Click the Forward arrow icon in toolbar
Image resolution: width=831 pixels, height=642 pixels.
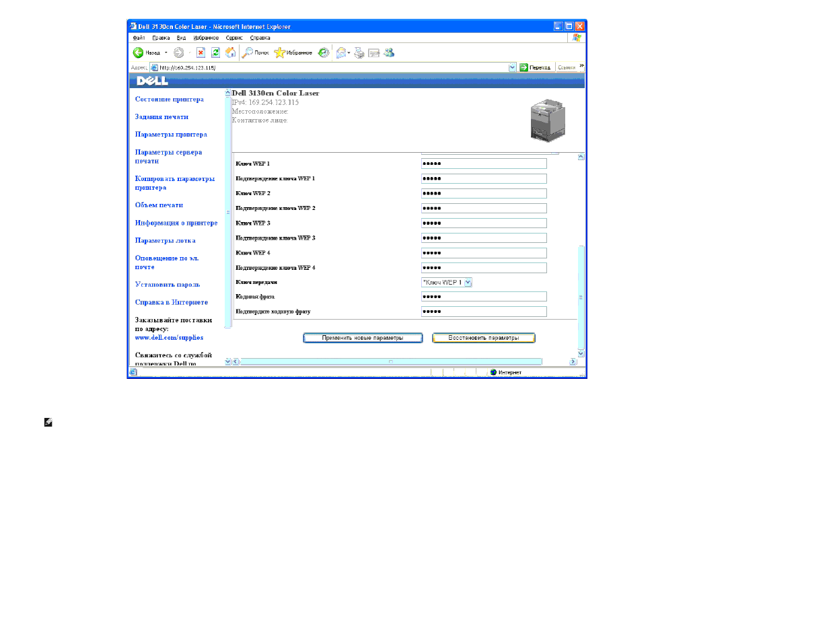pyautogui.click(x=178, y=52)
